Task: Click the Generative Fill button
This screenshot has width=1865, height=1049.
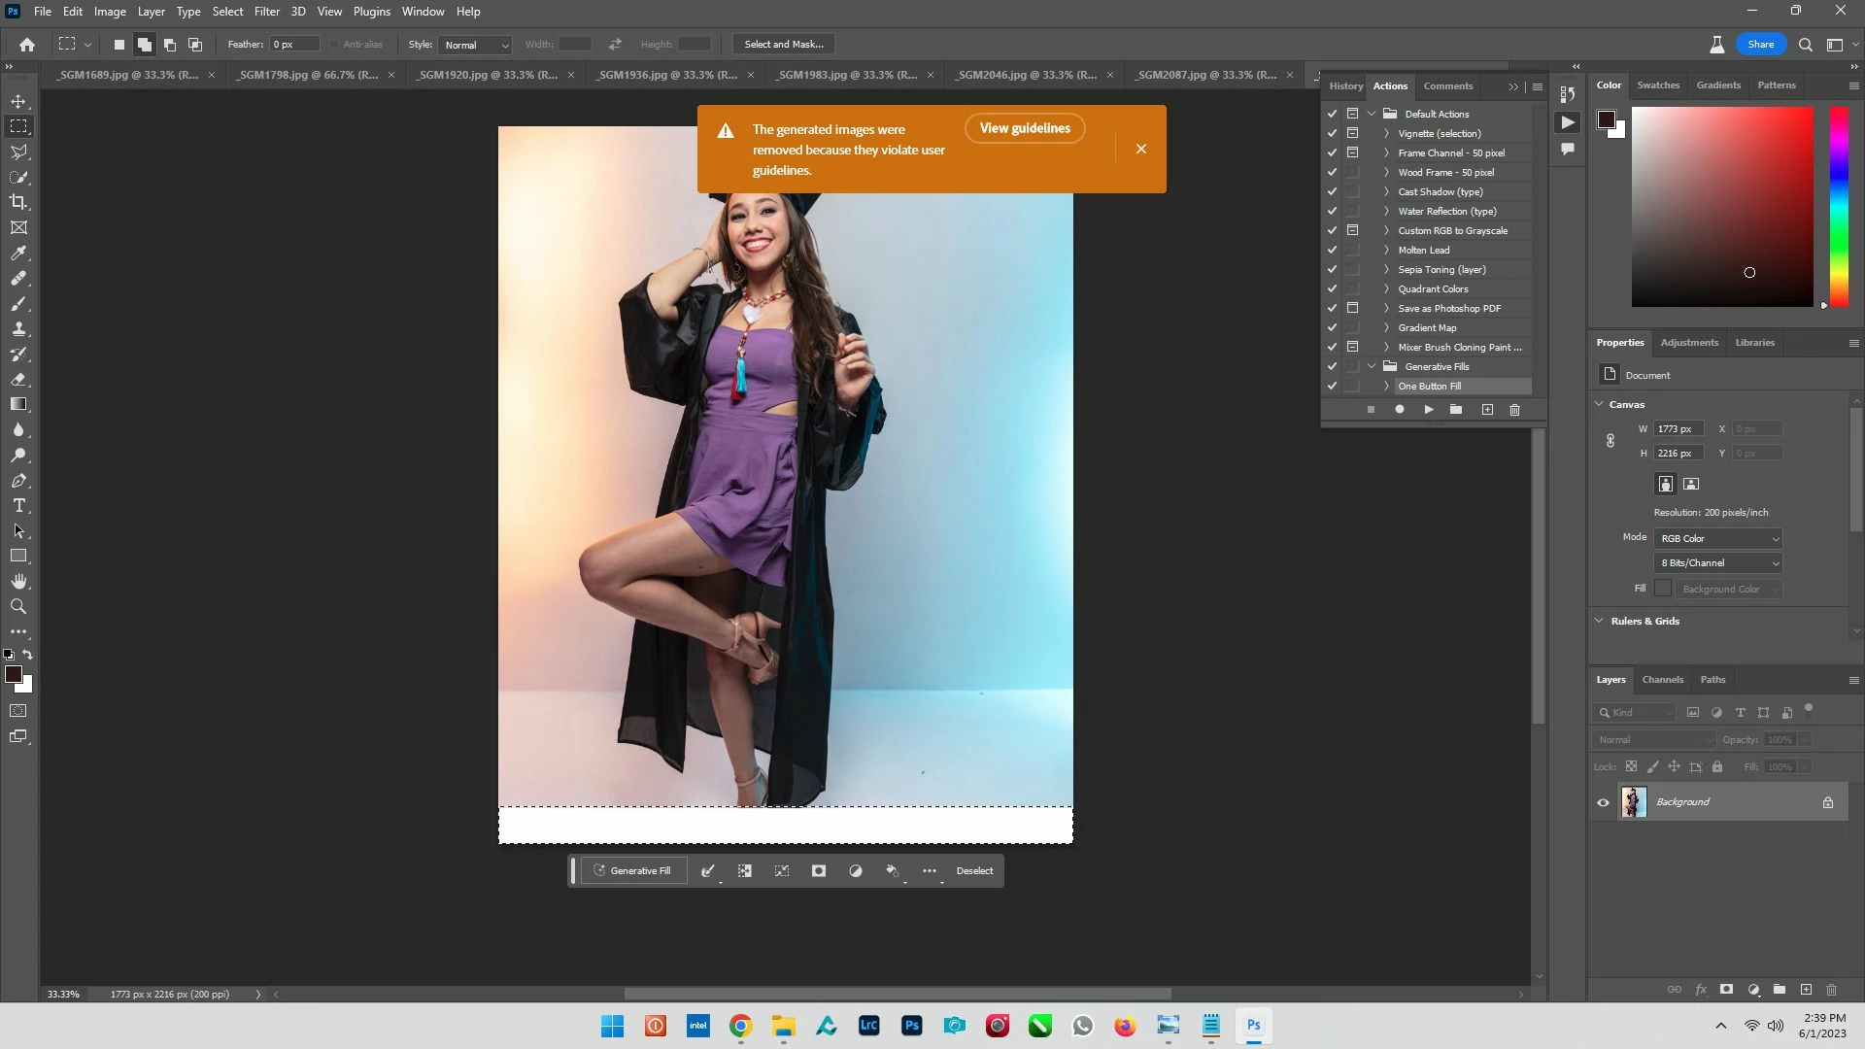Action: pyautogui.click(x=633, y=871)
